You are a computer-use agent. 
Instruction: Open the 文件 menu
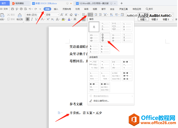[4, 9]
